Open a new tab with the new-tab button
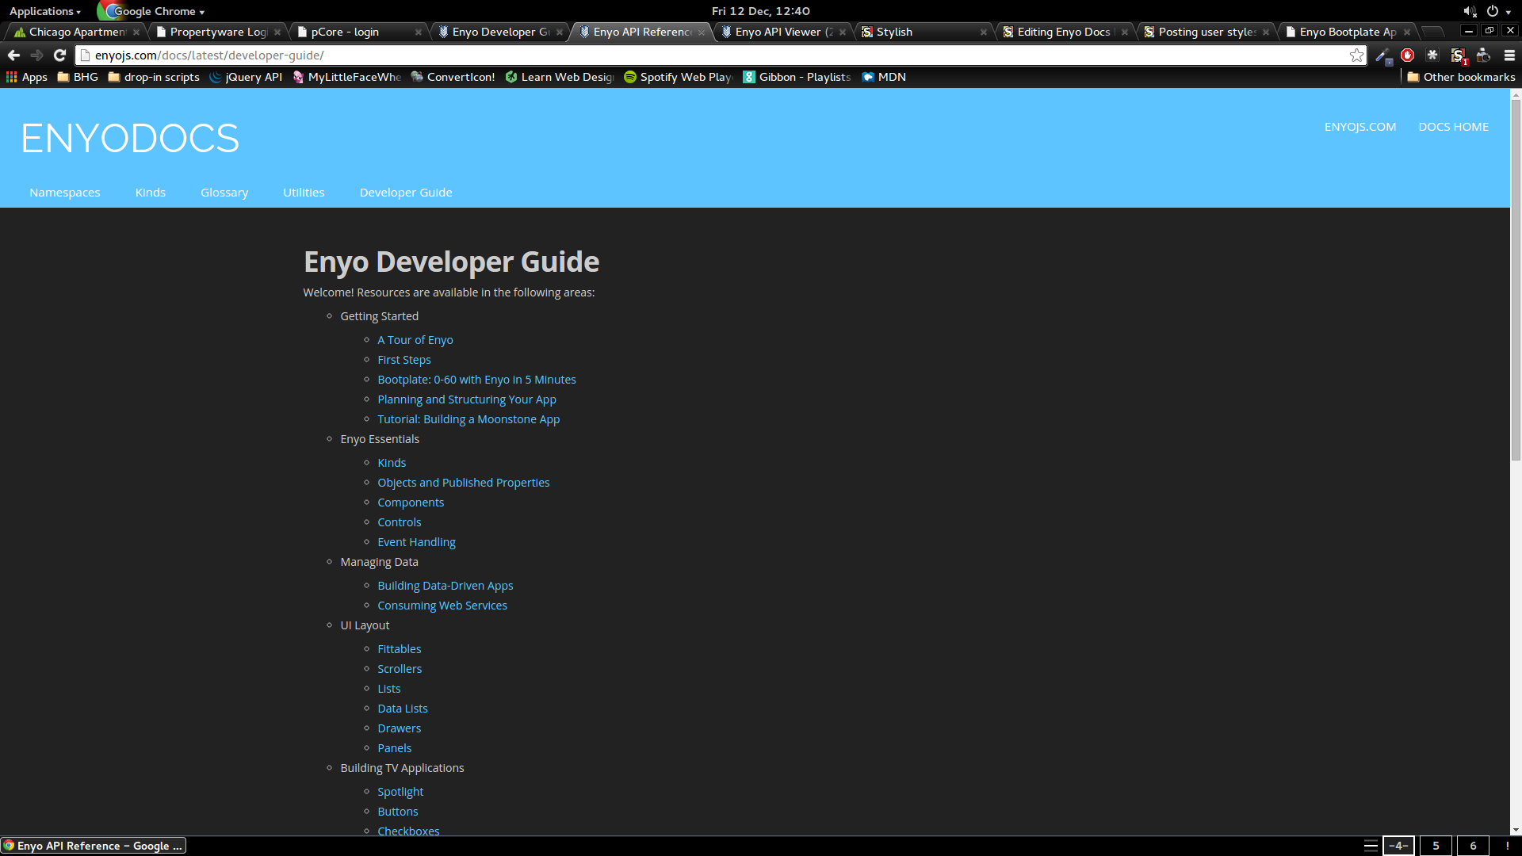This screenshot has height=856, width=1522. [x=1432, y=32]
